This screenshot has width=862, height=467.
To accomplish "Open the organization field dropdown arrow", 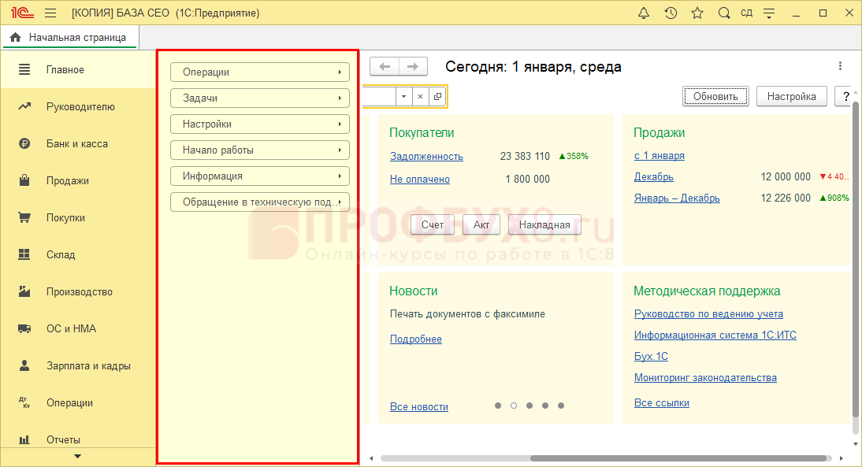I will [403, 96].
